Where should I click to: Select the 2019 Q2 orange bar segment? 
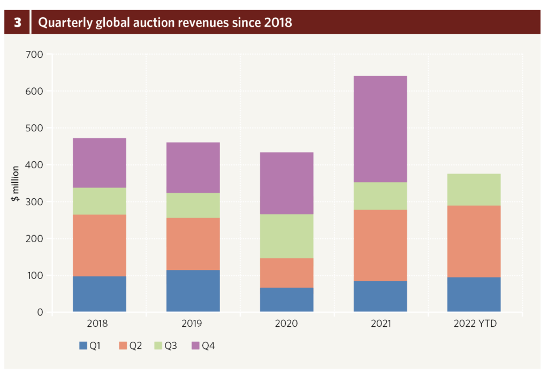(x=193, y=244)
